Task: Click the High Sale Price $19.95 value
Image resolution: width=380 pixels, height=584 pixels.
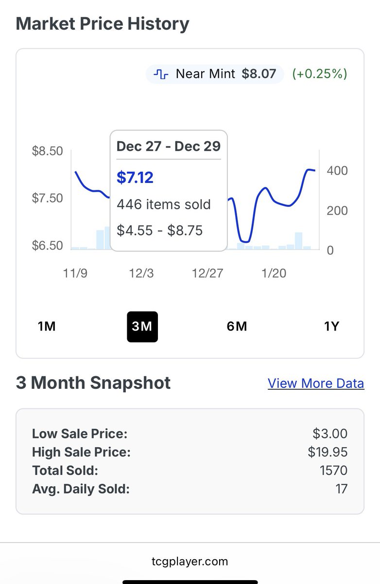Action: pyautogui.click(x=328, y=452)
